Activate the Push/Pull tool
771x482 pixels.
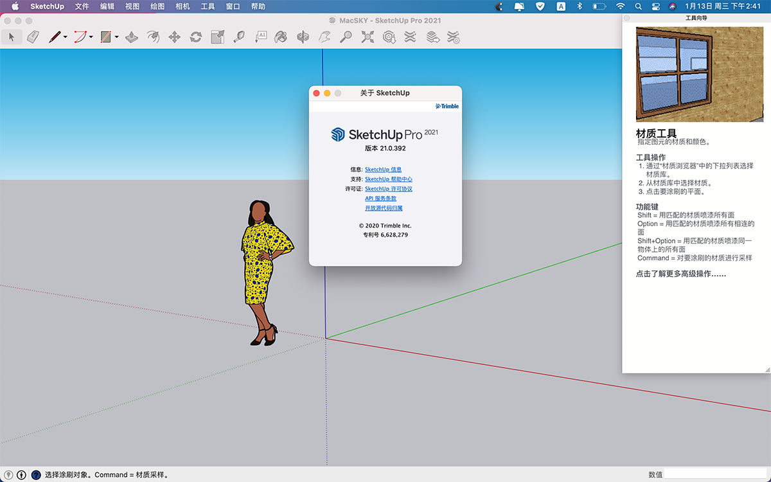point(132,37)
